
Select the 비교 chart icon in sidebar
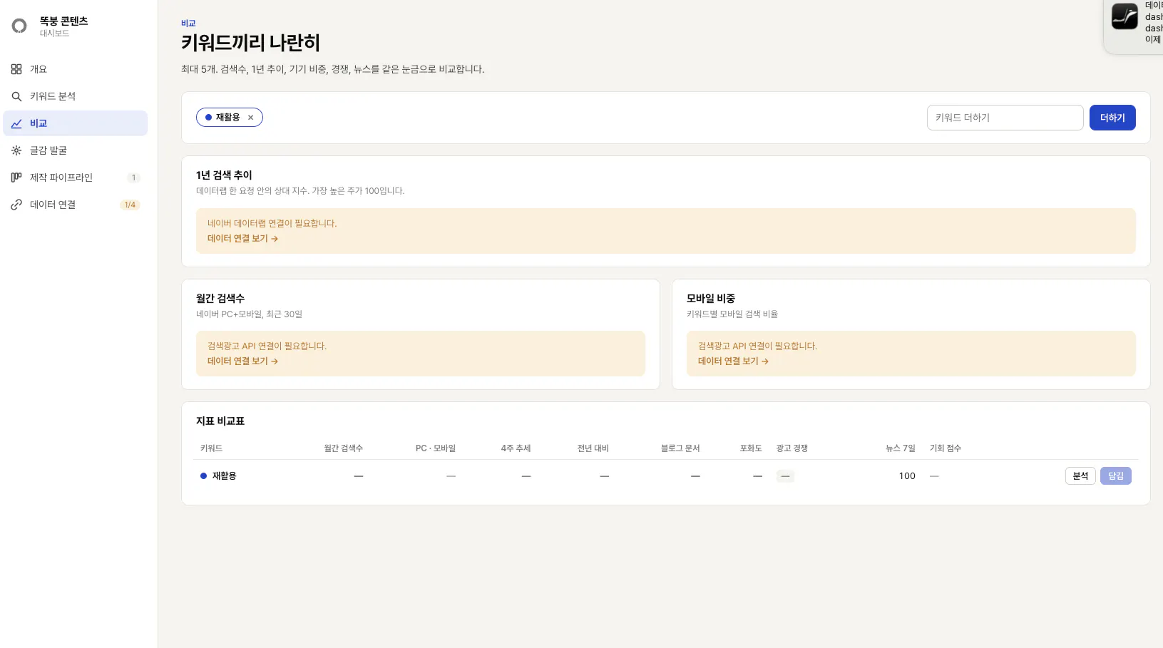[x=16, y=123]
